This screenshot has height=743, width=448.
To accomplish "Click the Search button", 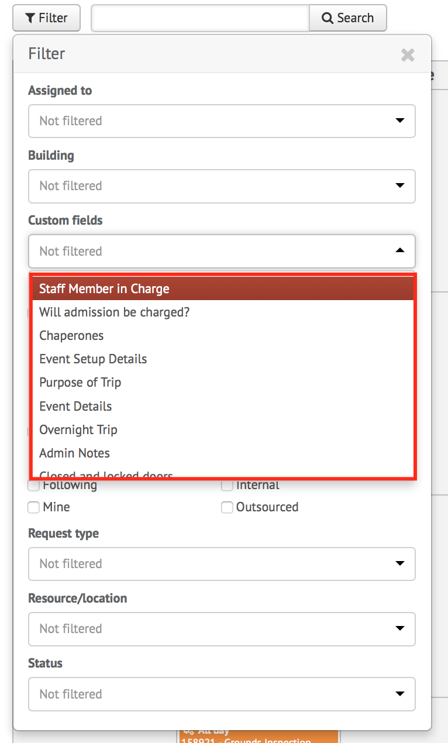I will click(348, 18).
